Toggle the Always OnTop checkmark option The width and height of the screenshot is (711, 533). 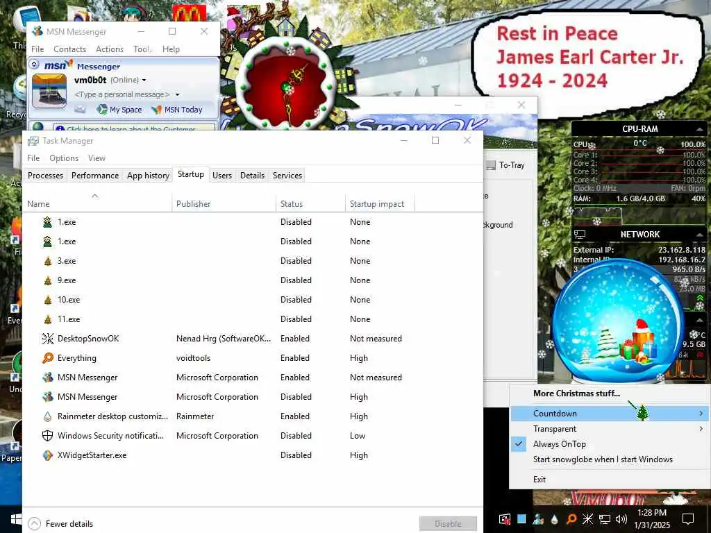point(560,444)
